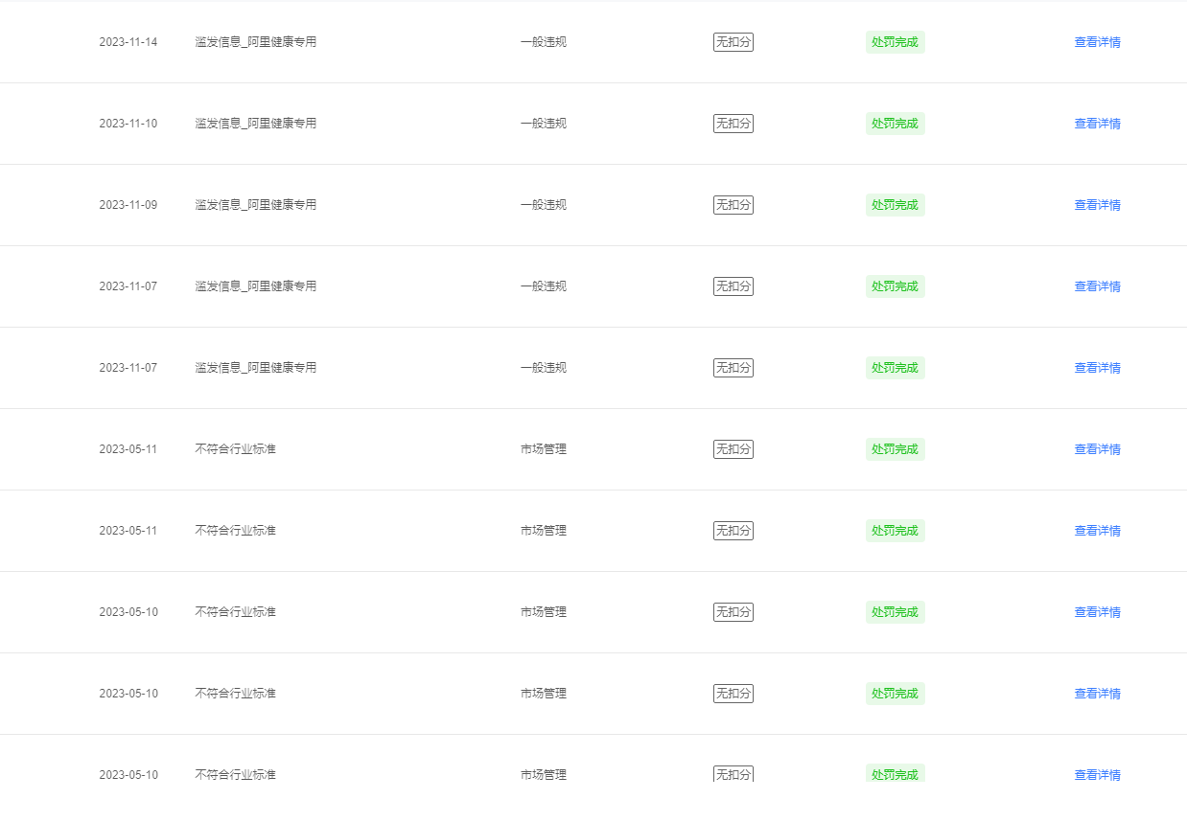Open 查看详情 for the 2023-11-10 record
This screenshot has height=822, width=1187.
(x=1097, y=124)
